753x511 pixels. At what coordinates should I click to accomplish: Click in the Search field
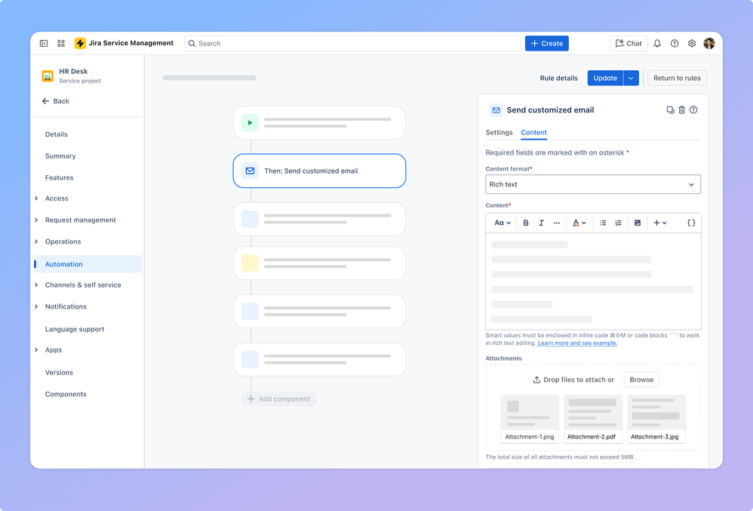click(x=352, y=43)
